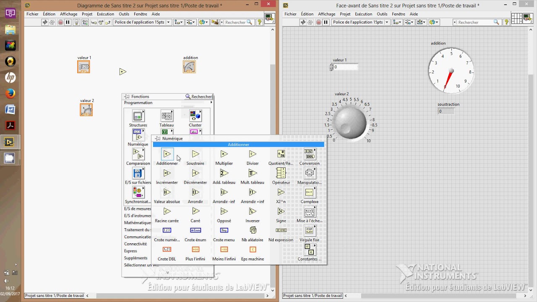
Task: Expand the palette's bottom chevron
Action: [167, 273]
